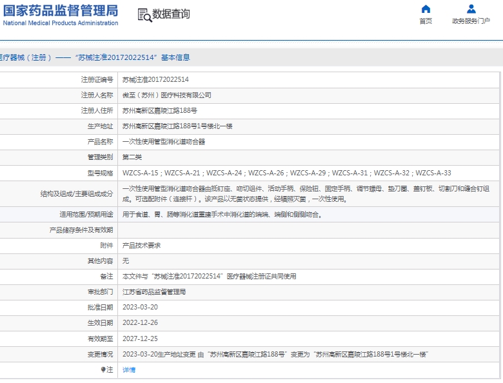Click the 其他内容 value 无

click(126, 261)
